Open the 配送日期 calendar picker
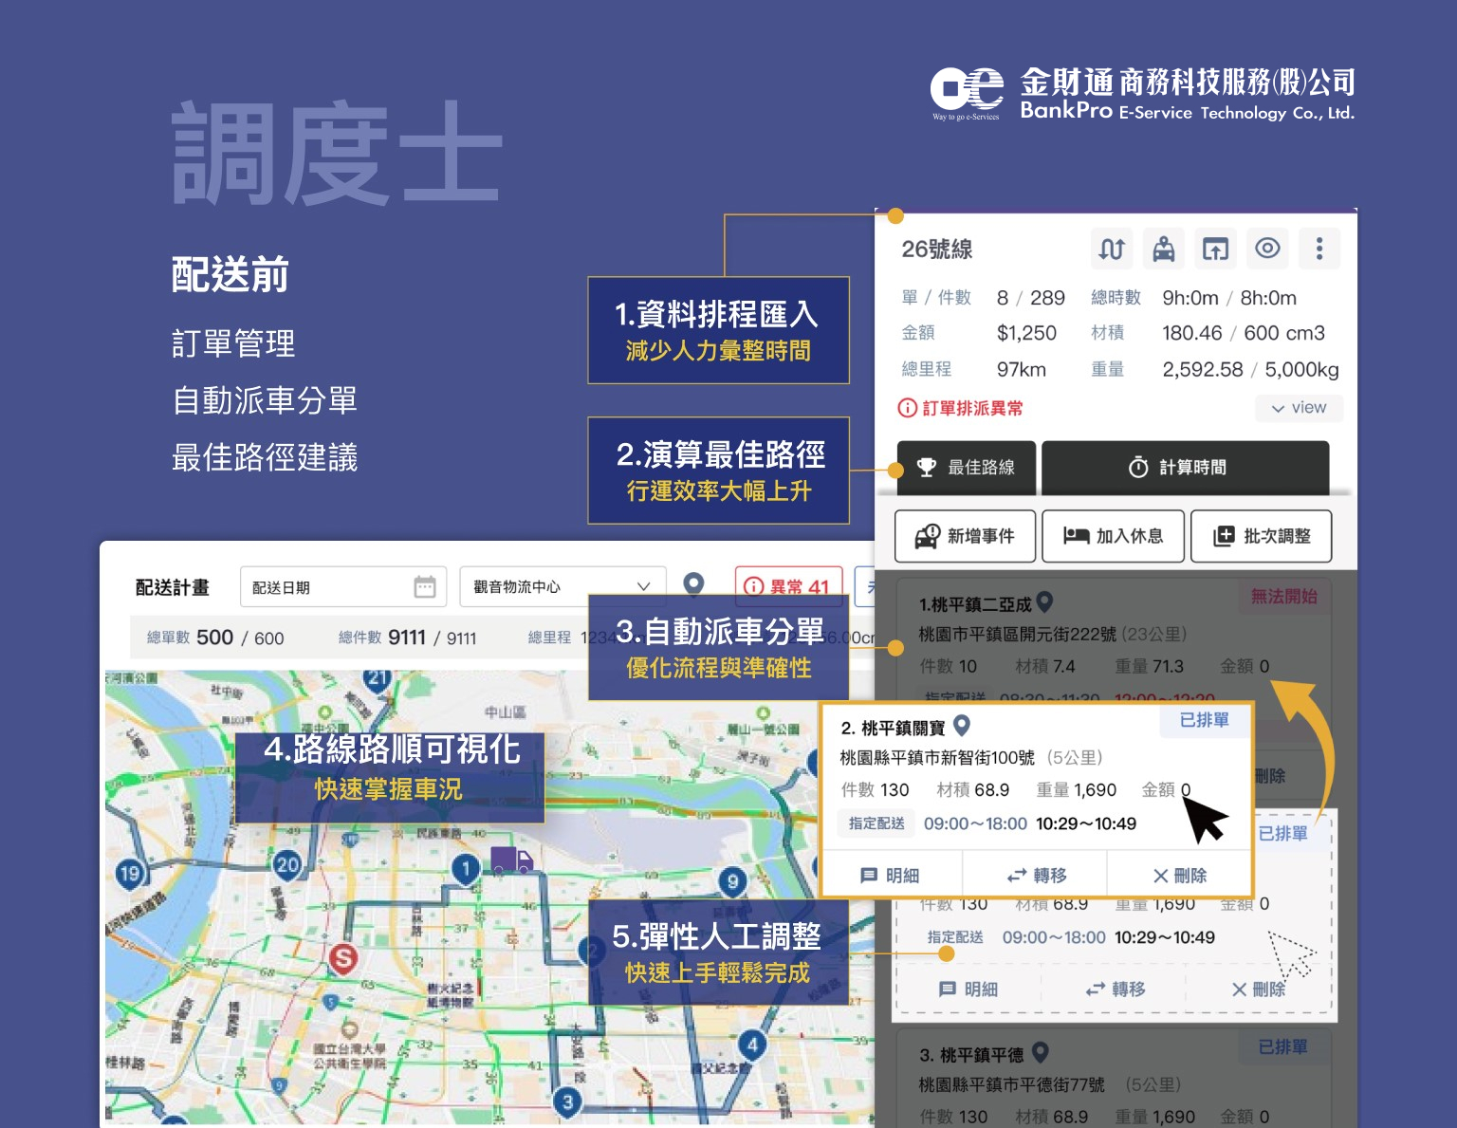 pos(424,587)
